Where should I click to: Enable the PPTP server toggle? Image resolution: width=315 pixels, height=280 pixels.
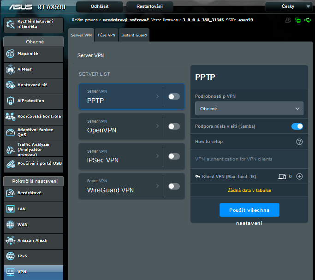[x=174, y=96]
